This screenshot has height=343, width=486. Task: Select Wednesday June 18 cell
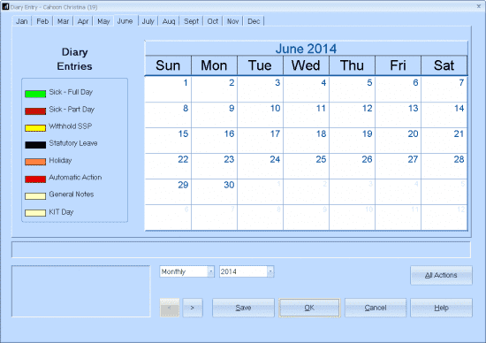tap(307, 141)
